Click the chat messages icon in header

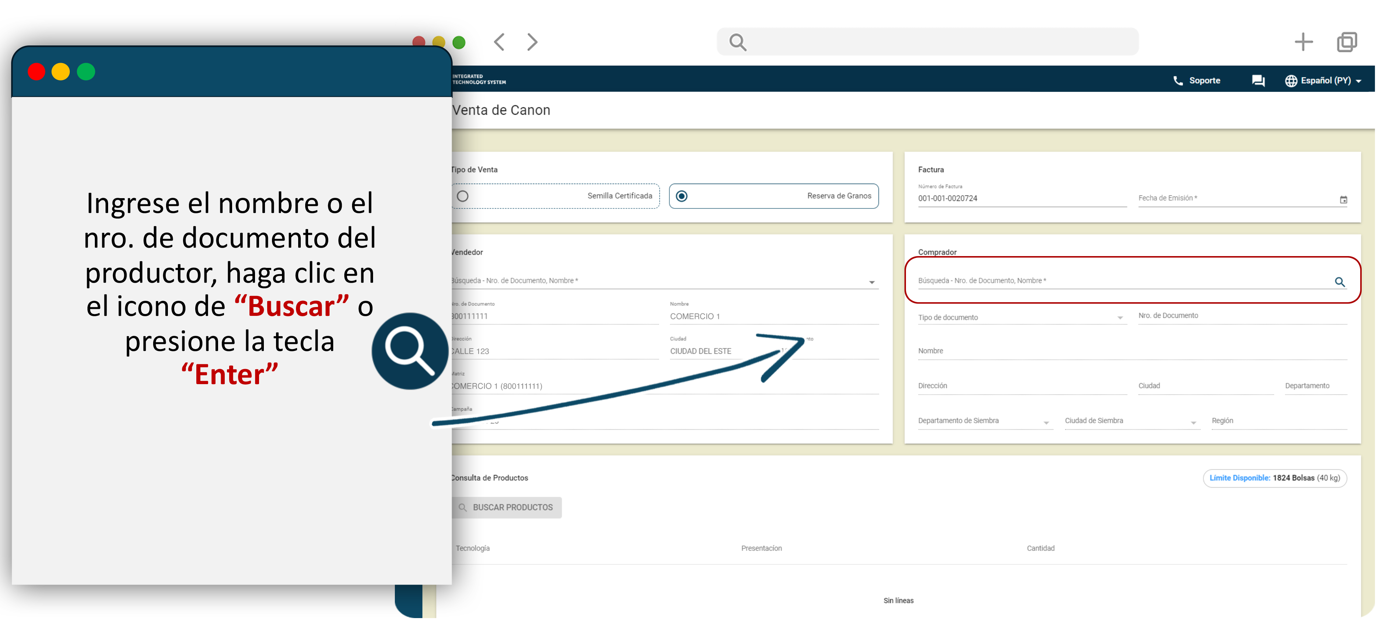coord(1258,81)
